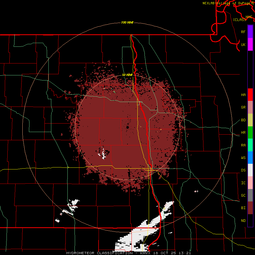This screenshot has height=255, width=255.
Task: Select the GC gray legend swatch
Action: (x=250, y=195)
